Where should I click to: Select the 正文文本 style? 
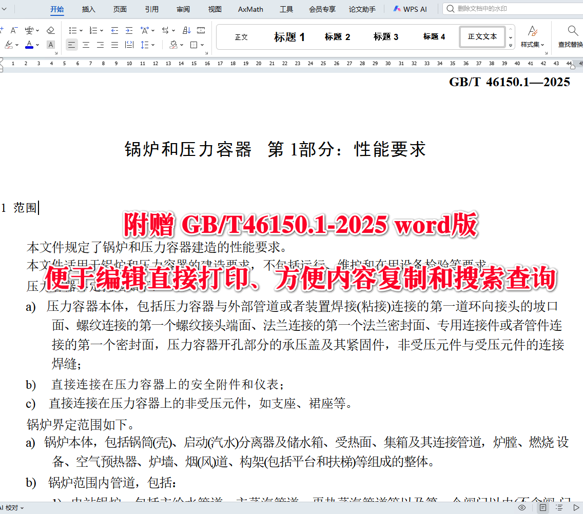coord(482,36)
